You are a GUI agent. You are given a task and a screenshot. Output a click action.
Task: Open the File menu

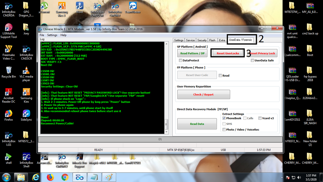click(42, 35)
